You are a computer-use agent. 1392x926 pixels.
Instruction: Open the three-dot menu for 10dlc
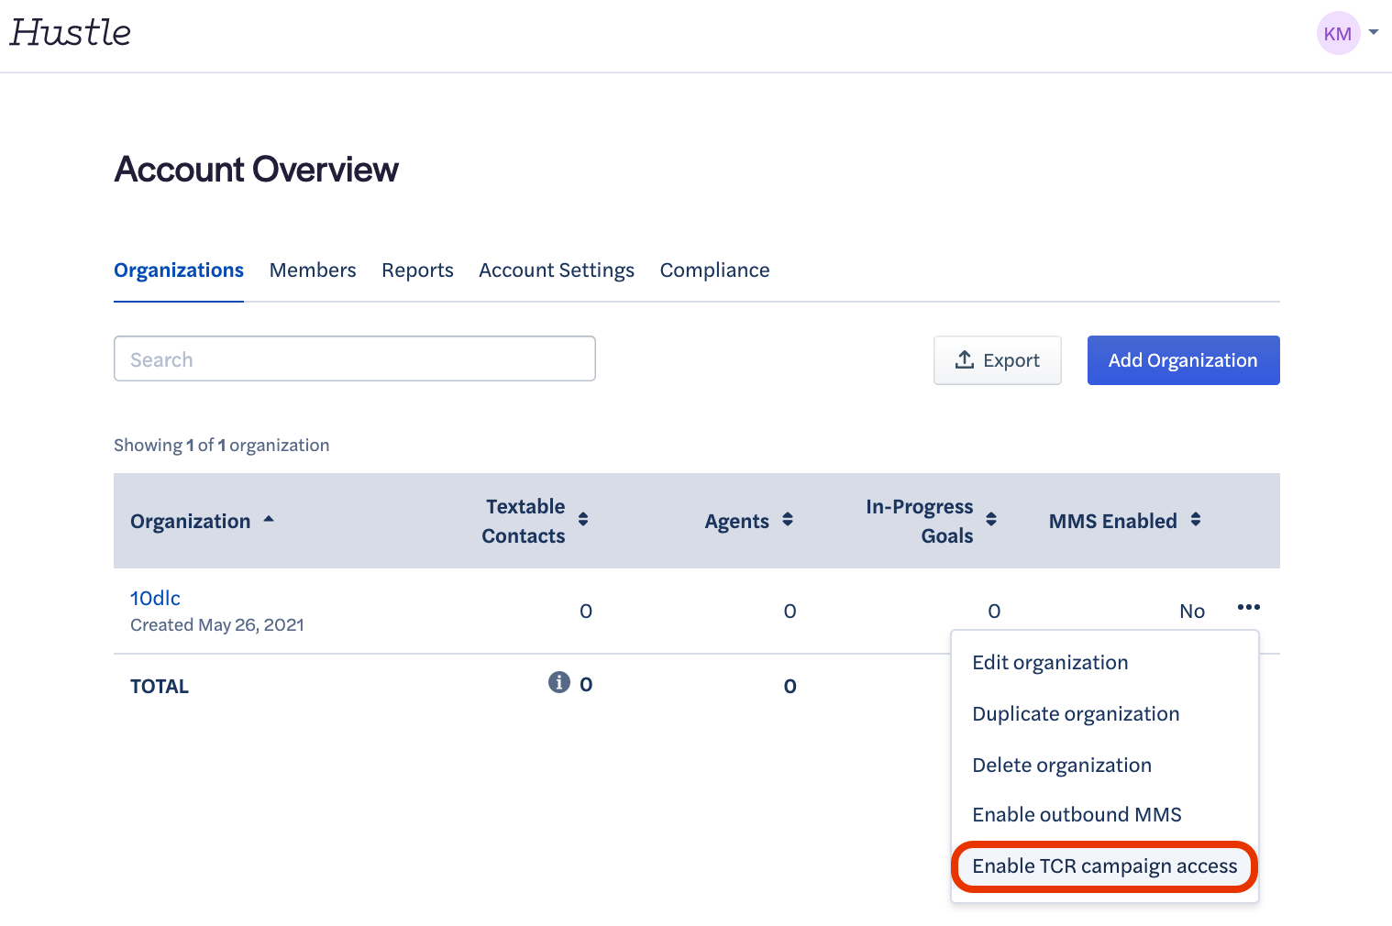pos(1248,608)
